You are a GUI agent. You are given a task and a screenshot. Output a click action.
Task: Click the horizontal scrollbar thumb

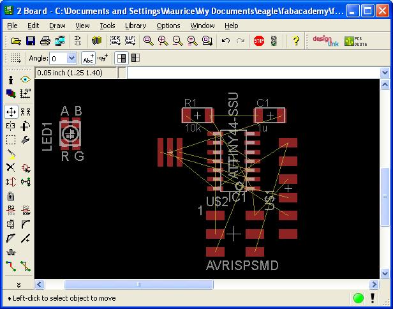point(138,285)
